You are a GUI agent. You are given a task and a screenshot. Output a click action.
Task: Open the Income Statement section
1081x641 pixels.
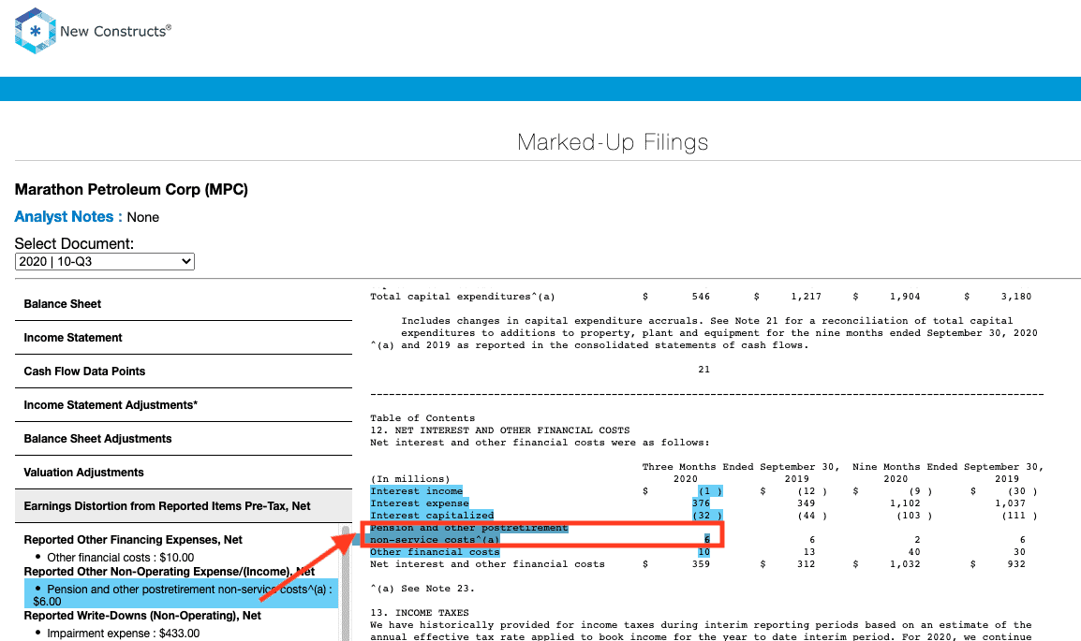184,338
